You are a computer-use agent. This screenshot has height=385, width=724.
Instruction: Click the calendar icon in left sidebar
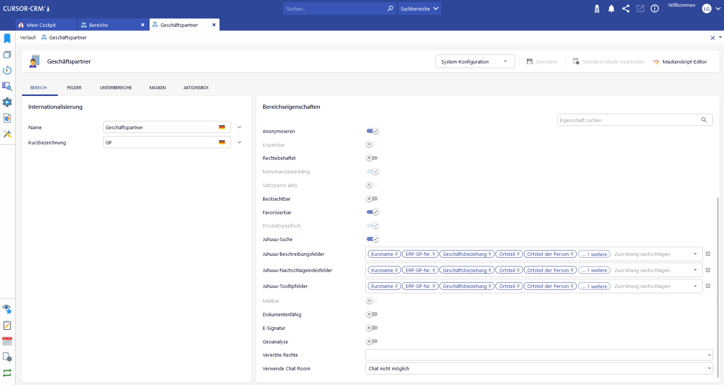click(7, 341)
